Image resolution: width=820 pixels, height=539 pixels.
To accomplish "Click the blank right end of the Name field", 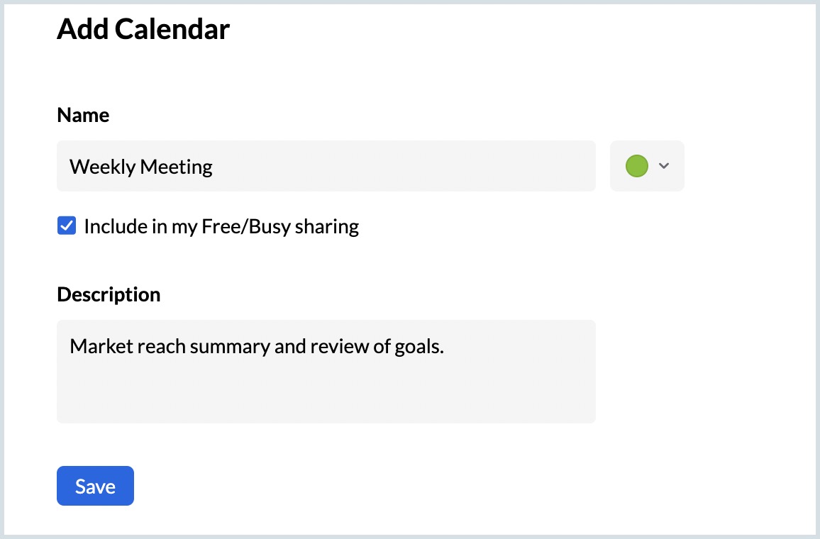I will [497, 166].
